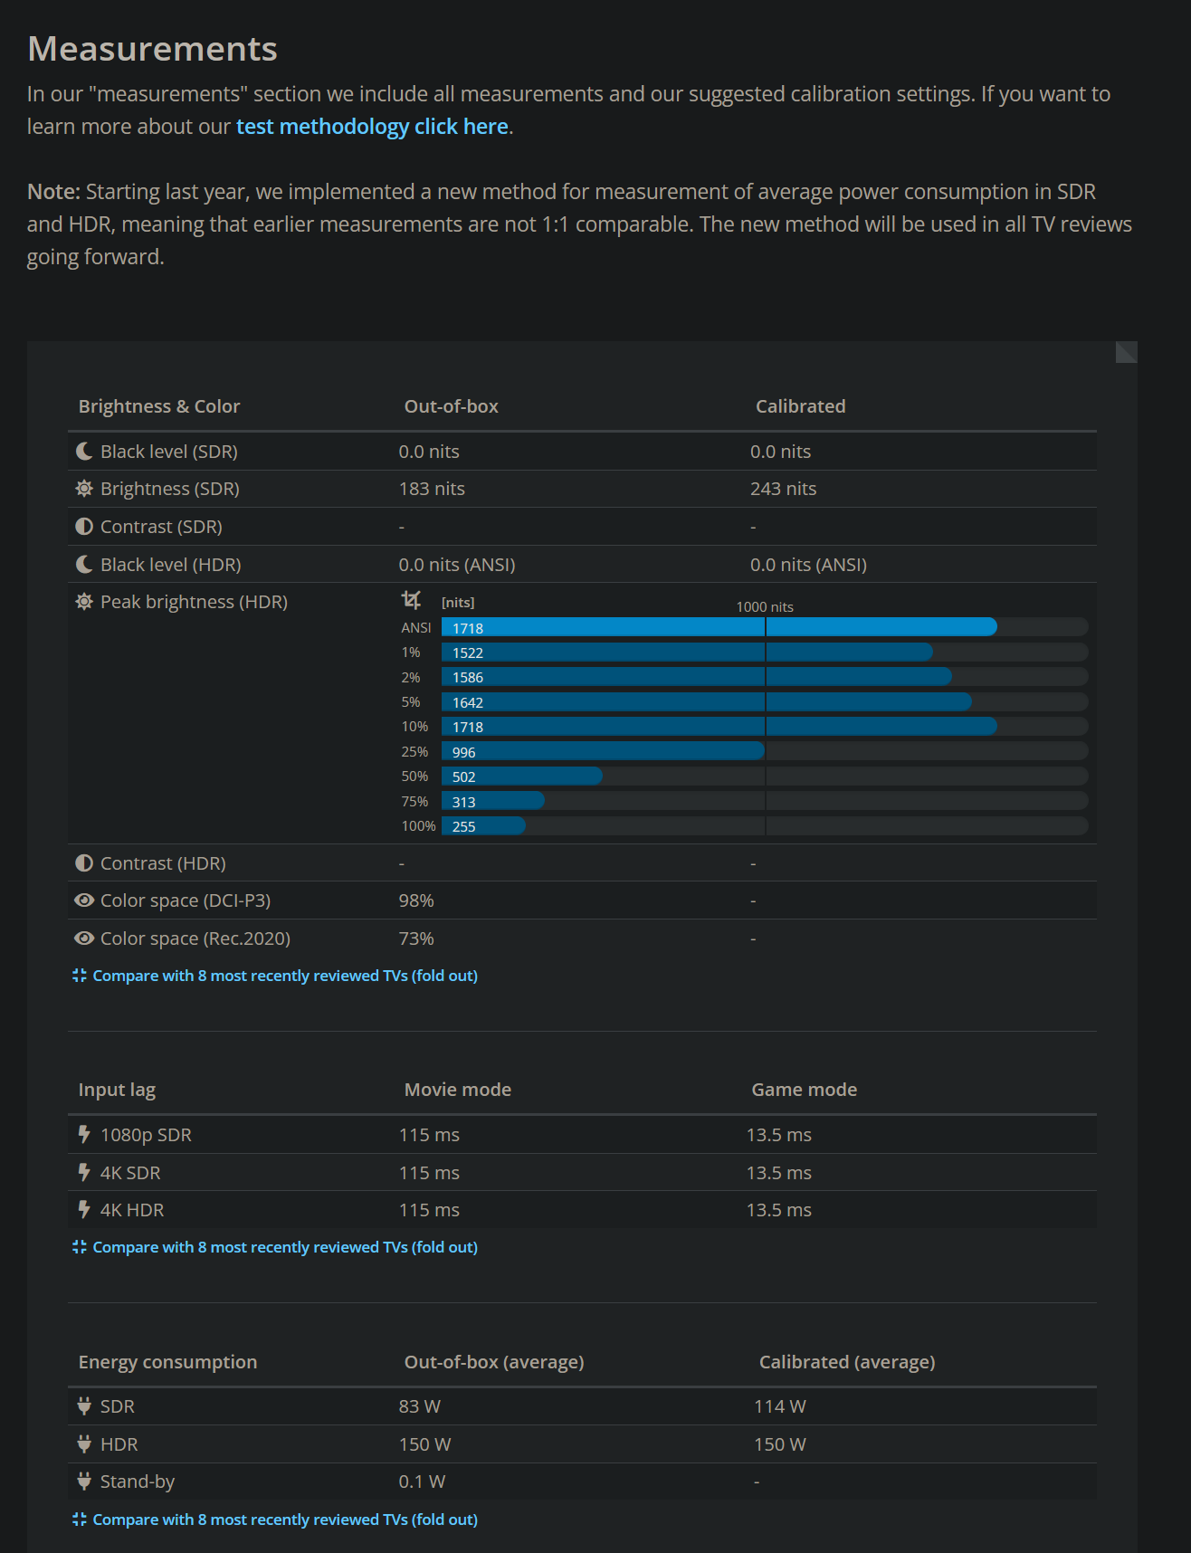Image resolution: width=1191 pixels, height=1553 pixels.
Task: Click the 25% window 996 nits bar
Action: point(603,751)
